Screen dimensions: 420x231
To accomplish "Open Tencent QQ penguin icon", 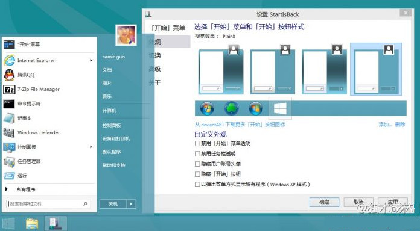I will 9,75.
